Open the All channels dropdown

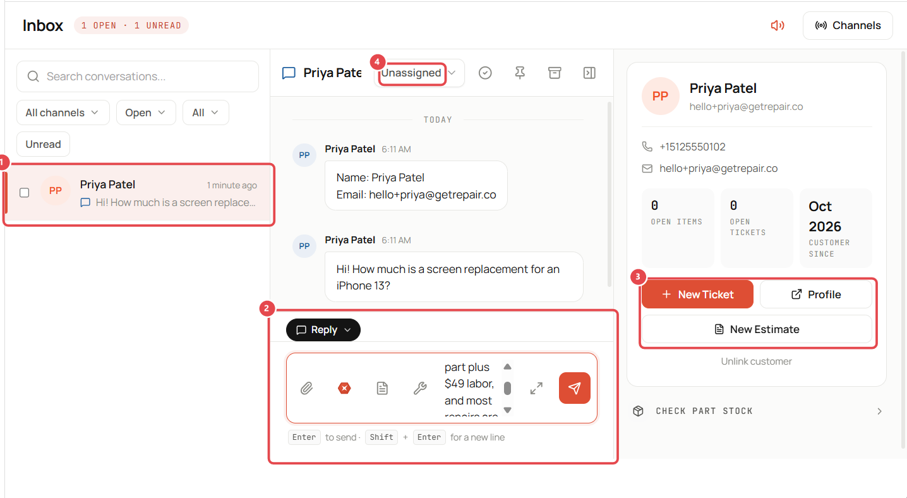pyautogui.click(x=63, y=112)
